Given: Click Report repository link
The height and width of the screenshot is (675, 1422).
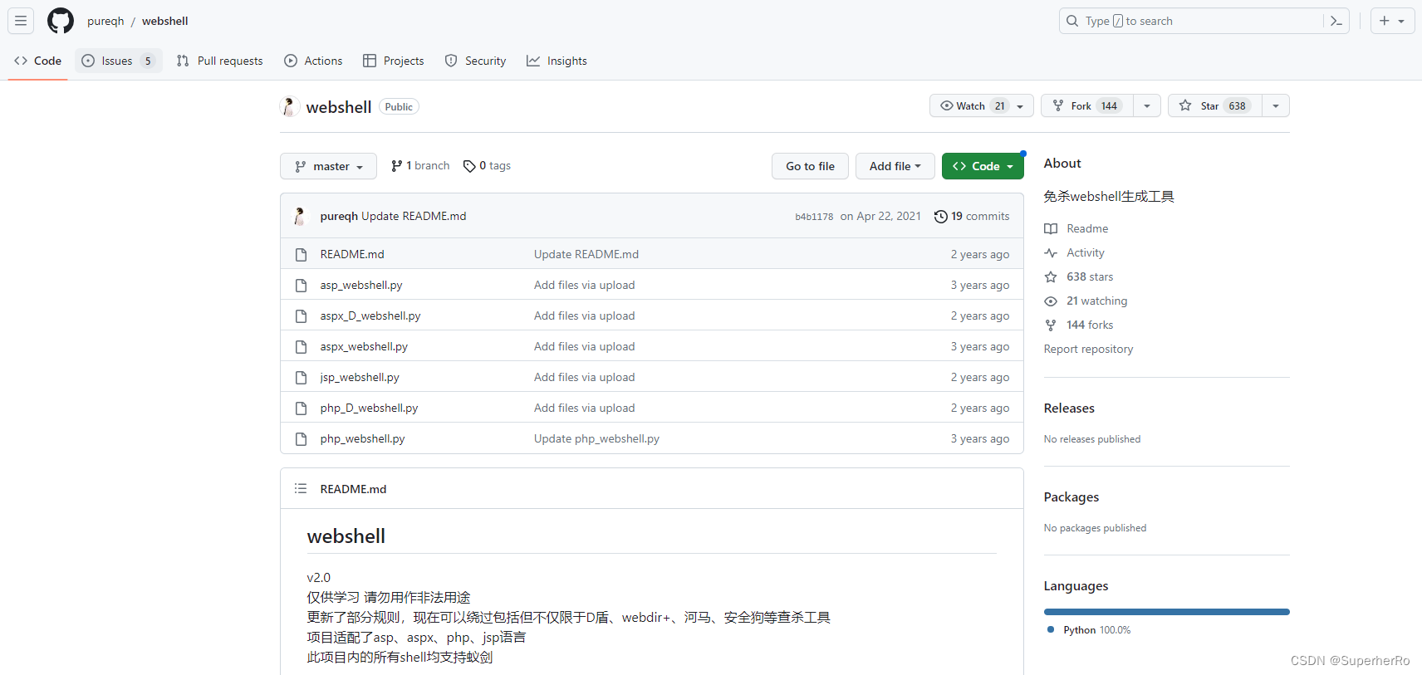Looking at the screenshot, I should click(x=1088, y=349).
